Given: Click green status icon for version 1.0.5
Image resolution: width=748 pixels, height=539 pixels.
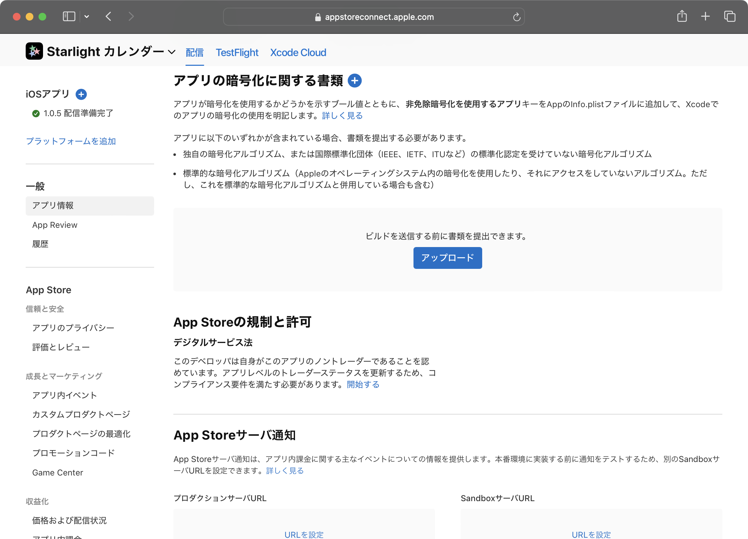Looking at the screenshot, I should (x=36, y=114).
